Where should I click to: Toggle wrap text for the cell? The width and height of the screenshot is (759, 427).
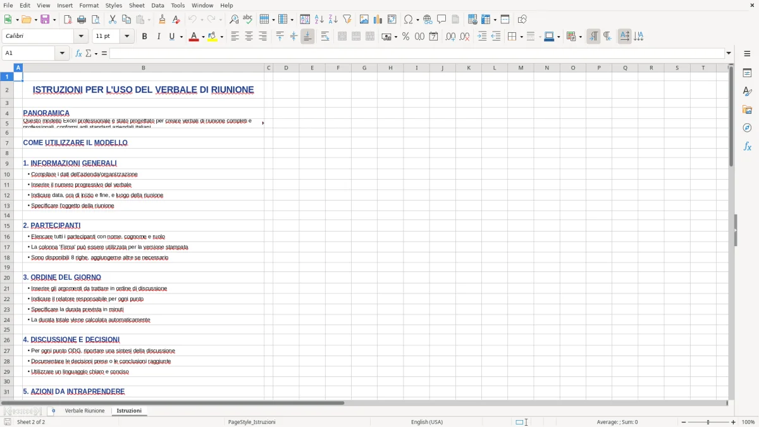(325, 36)
